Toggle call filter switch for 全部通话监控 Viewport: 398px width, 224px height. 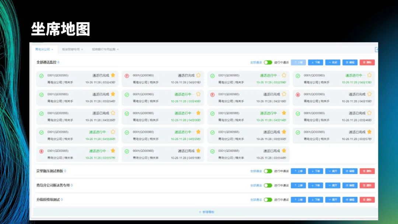click(268, 63)
